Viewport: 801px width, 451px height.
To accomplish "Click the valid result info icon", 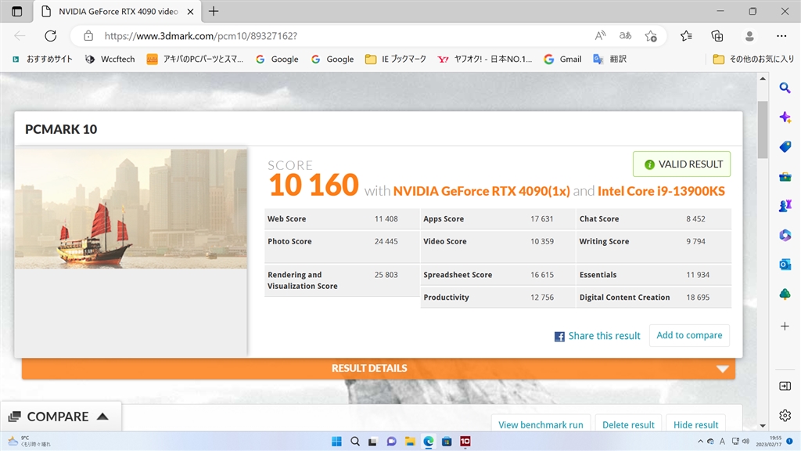I will point(649,164).
